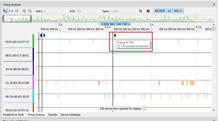Zoom in on the timeline
Viewport: 218px width, 121px height.
coord(24,11)
